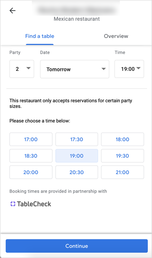Expand the Date dropdown showing Tomorrow

75,69
